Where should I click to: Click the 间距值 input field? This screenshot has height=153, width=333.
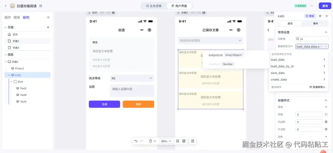[x=312, y=39]
